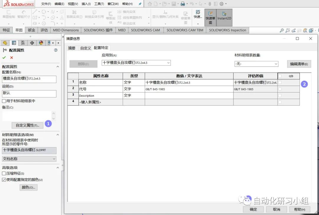Viewport: 319px width, 215px height.
Task: Open the 插入(I) menu
Action: pos(86,4)
